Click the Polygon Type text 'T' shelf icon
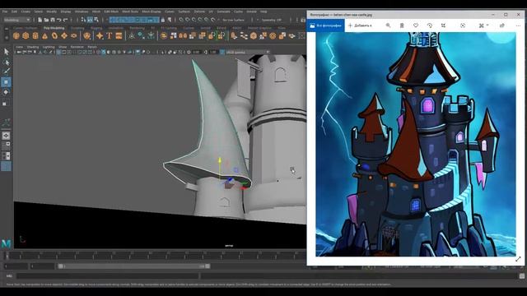The height and width of the screenshot is (296, 527). tap(110, 36)
